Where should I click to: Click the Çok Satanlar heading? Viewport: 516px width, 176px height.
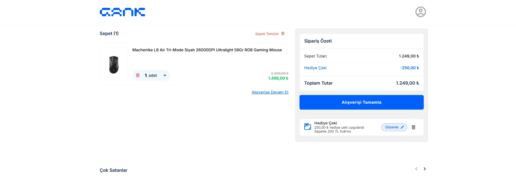tap(113, 170)
